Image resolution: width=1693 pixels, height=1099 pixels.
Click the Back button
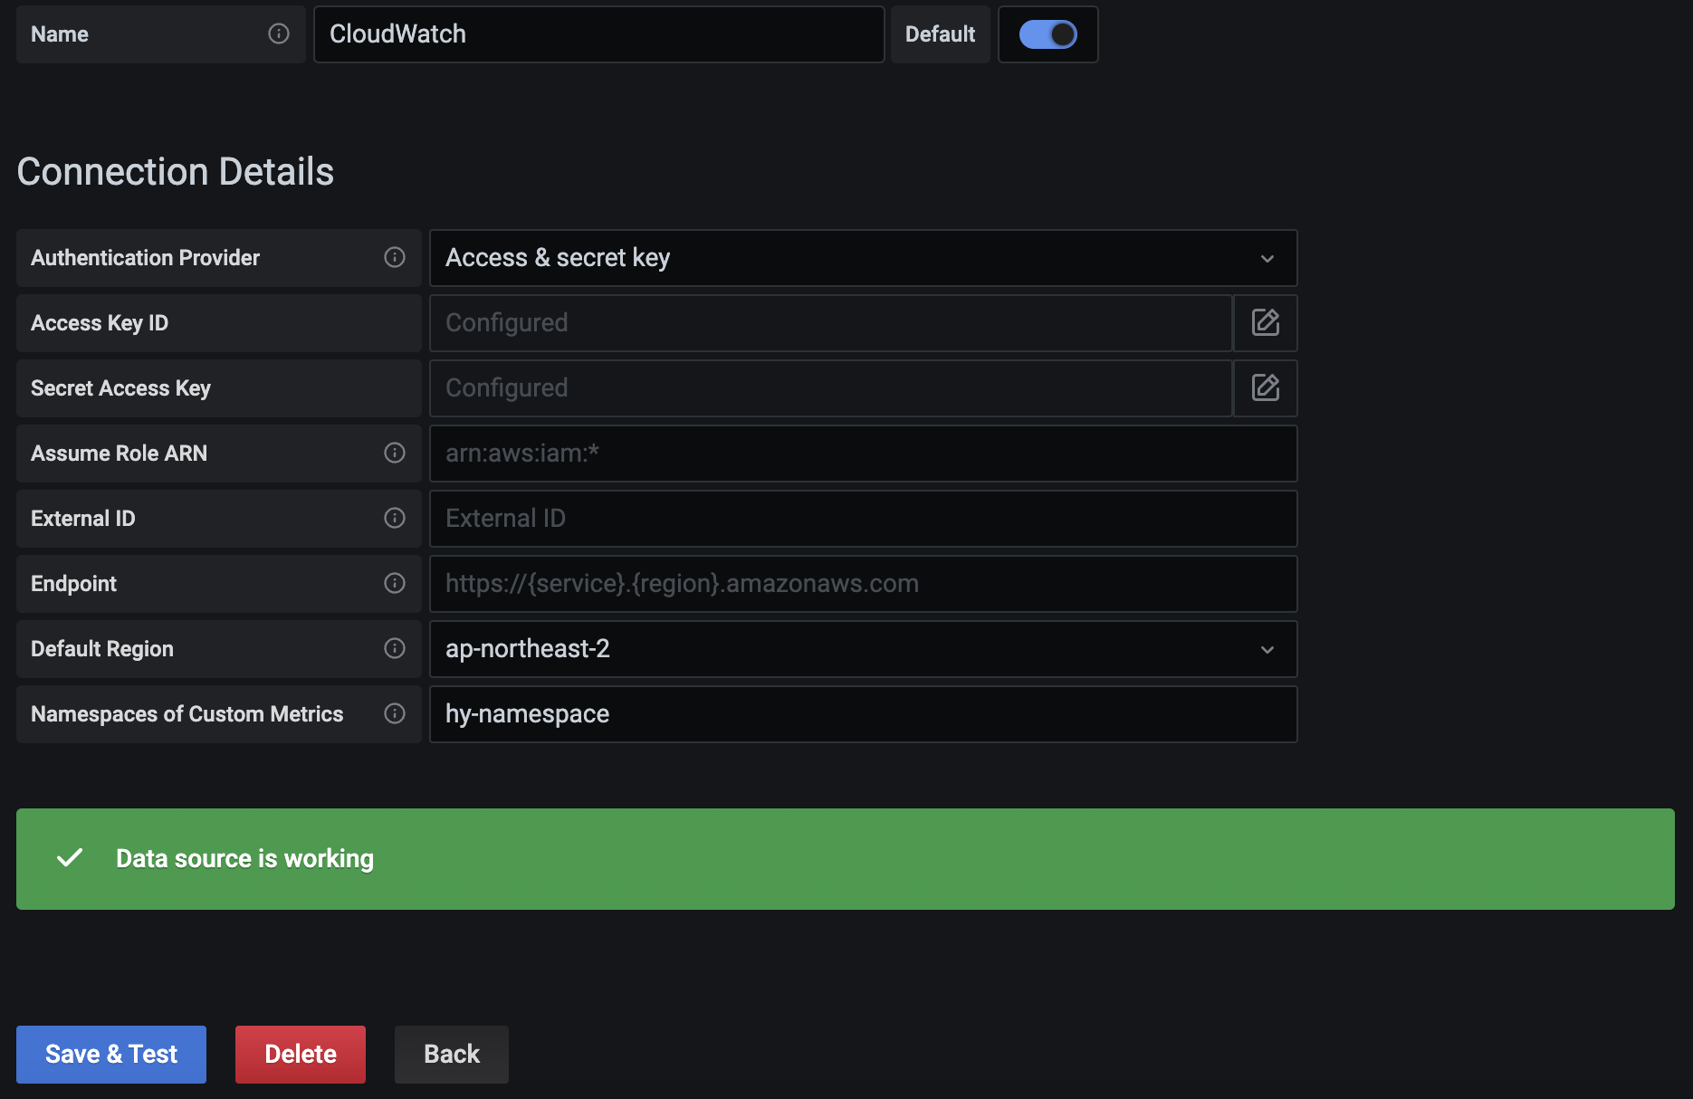click(x=452, y=1054)
